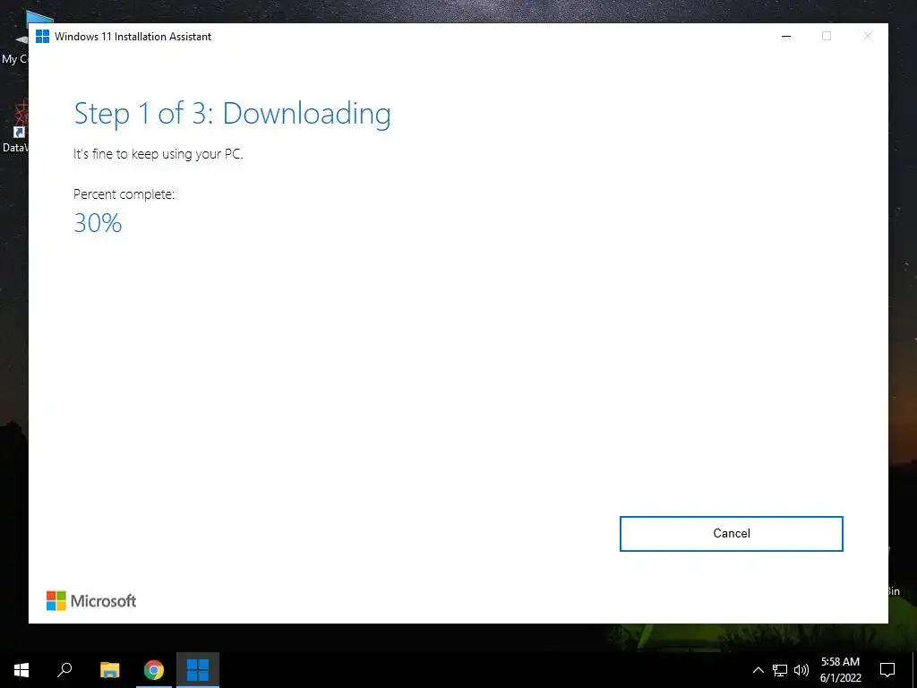This screenshot has width=917, height=688.
Task: Click the Windows logo in the title bar
Action: coord(42,36)
